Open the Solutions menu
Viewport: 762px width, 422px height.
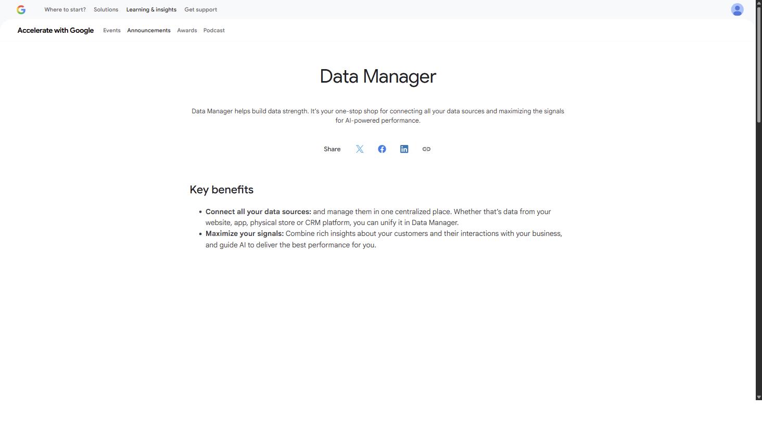106,9
